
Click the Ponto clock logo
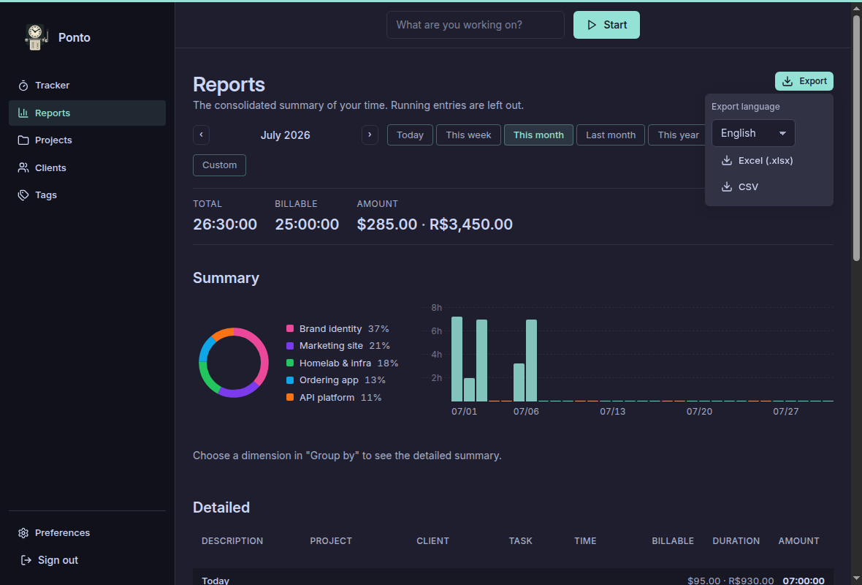coord(36,37)
